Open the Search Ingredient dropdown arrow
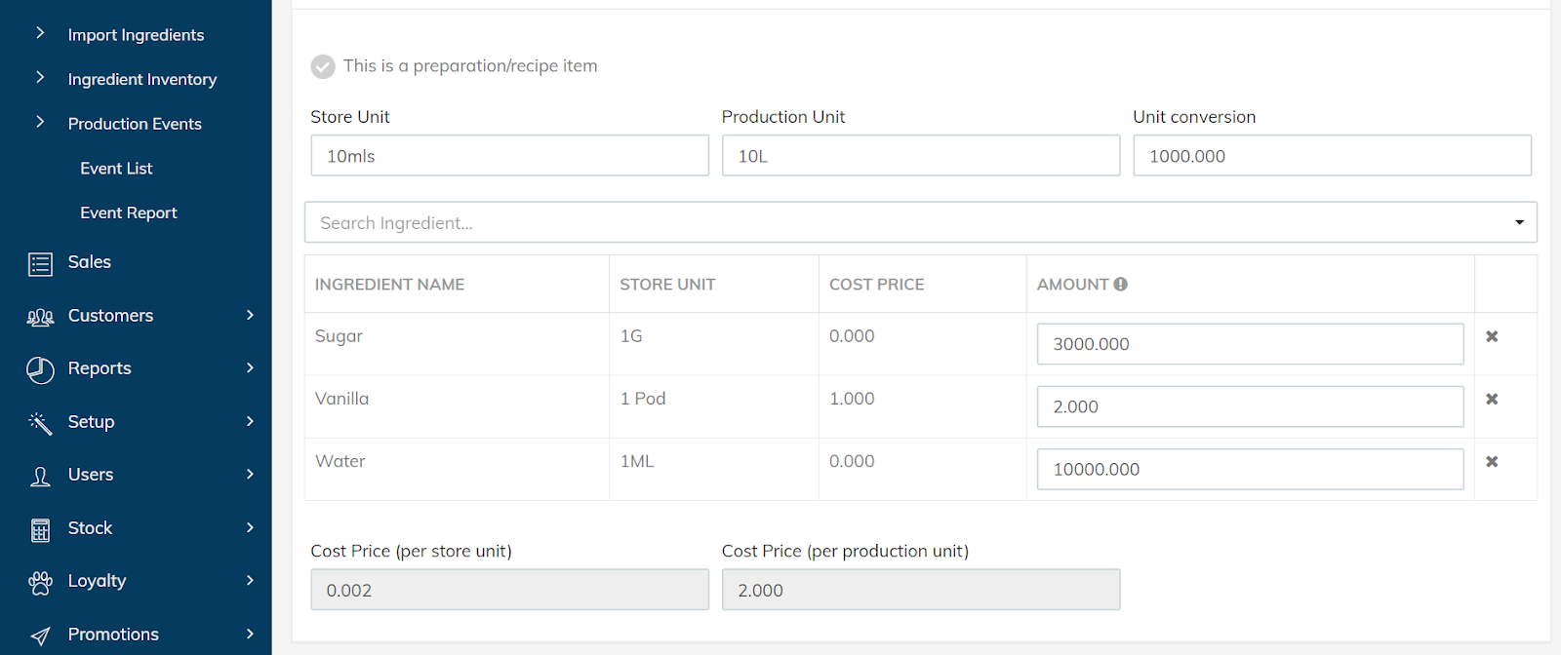Image resolution: width=1561 pixels, height=655 pixels. pos(1519,222)
